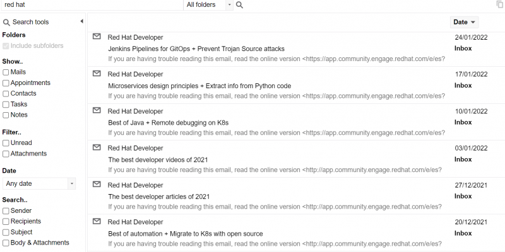505x252 pixels.
Task: Click envelope icon of Best of automation email
Action: 97,221
